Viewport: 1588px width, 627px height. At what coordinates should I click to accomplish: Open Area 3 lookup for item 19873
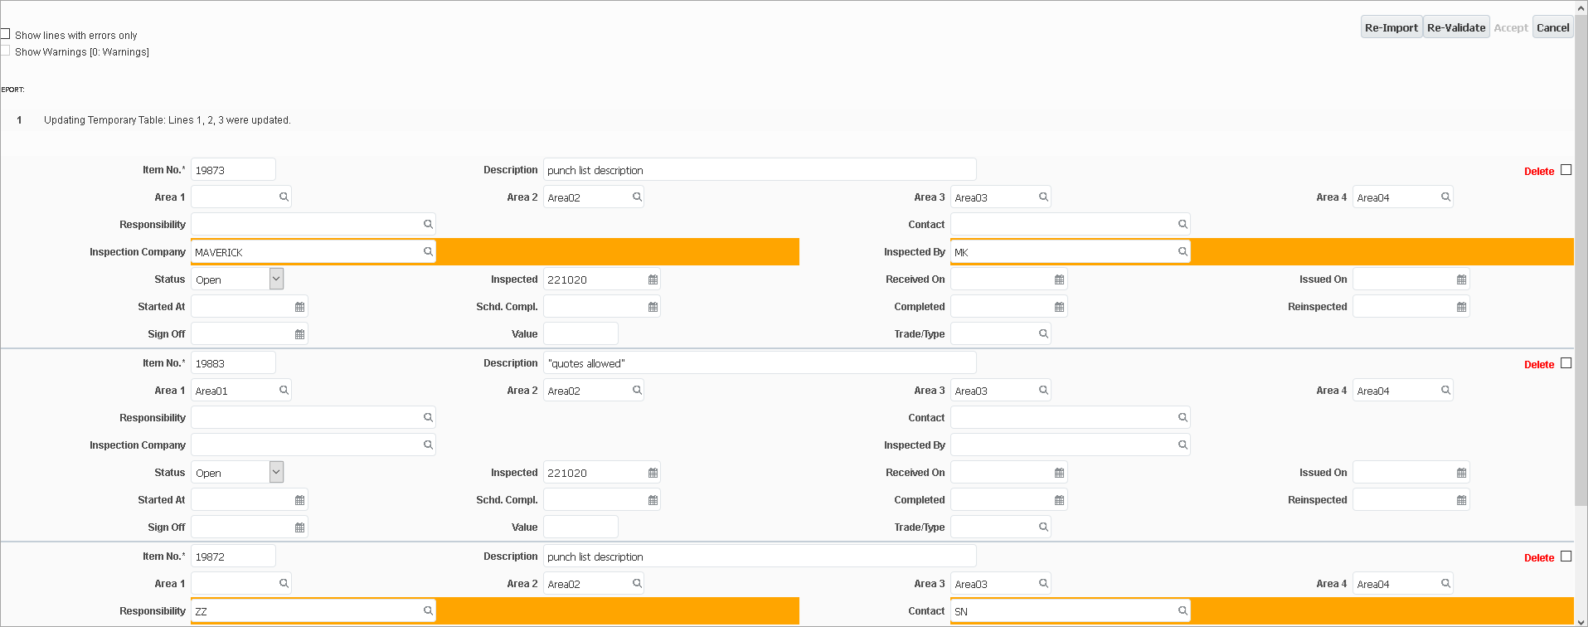tap(1043, 197)
